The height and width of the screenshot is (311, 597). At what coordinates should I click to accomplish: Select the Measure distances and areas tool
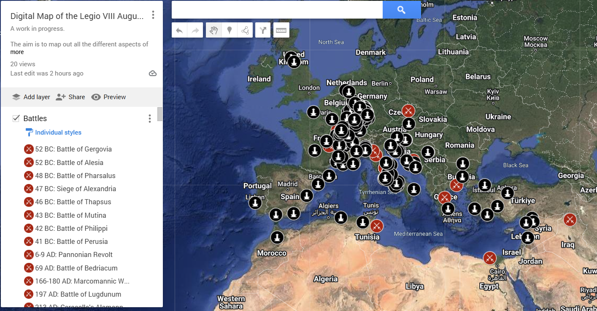point(281,30)
